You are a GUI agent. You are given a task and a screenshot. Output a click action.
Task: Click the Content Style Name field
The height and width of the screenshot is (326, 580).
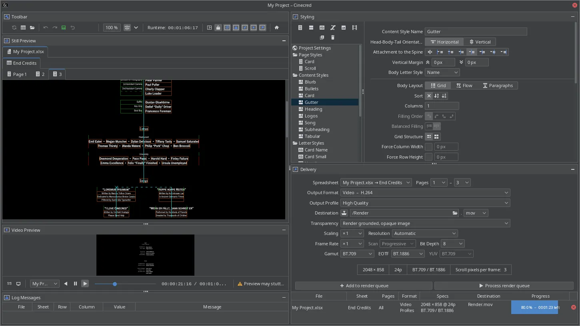[x=476, y=32]
